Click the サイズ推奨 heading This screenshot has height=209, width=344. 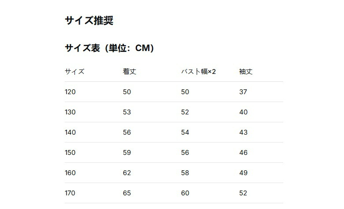89,21
